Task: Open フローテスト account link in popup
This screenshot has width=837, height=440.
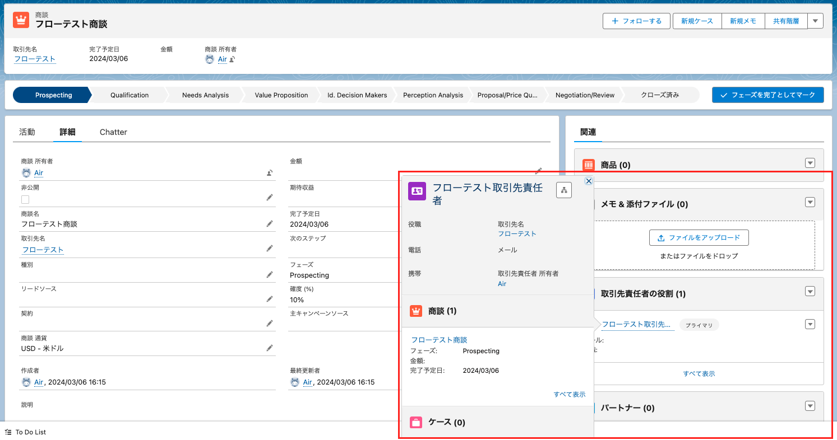Action: (517, 233)
